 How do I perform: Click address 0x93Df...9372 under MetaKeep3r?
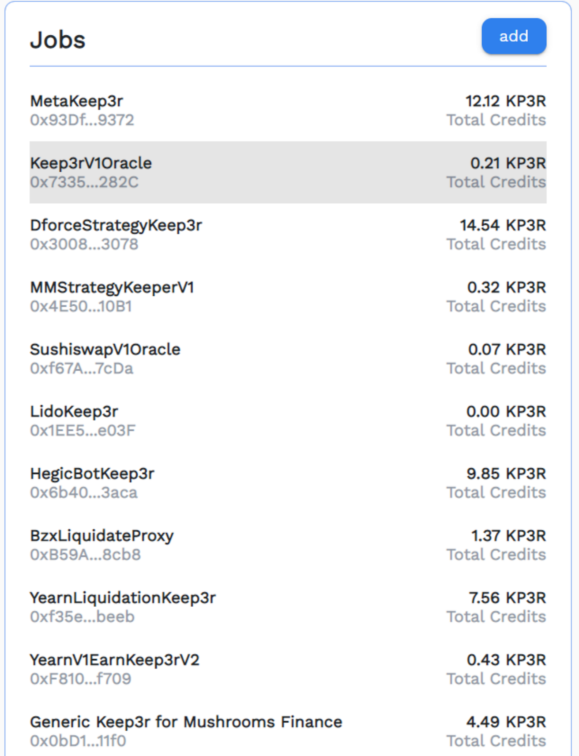tap(82, 120)
